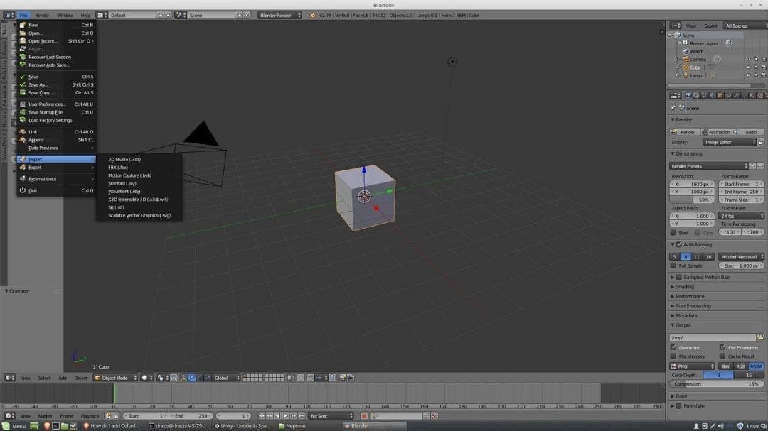Enable Cache Result checkbox
Image resolution: width=768 pixels, height=431 pixels.
point(722,356)
